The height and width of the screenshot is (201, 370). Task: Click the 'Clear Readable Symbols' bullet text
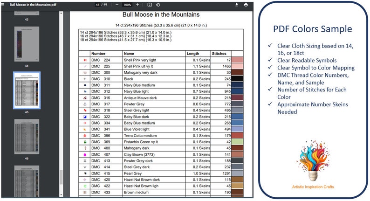click(x=307, y=60)
